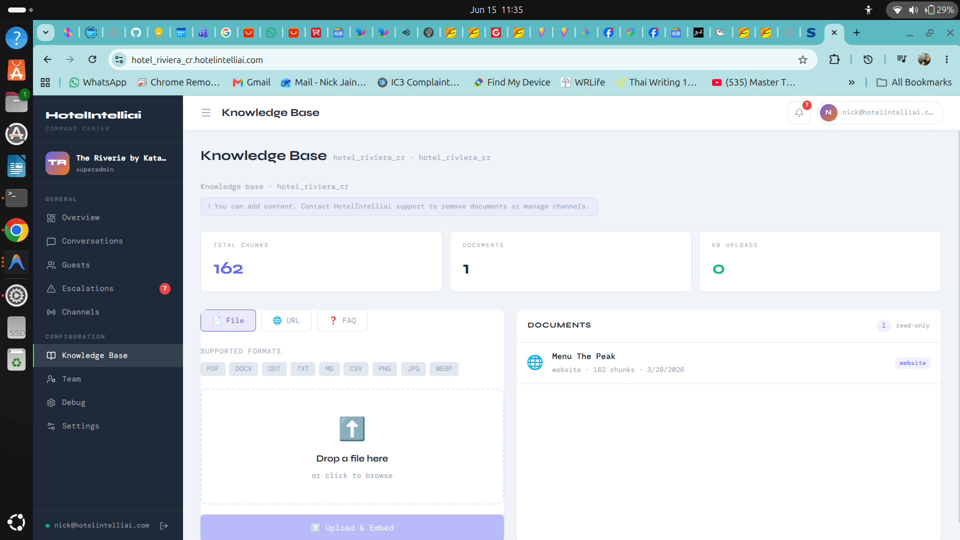Open Settings in the sidebar
Image resolution: width=960 pixels, height=540 pixels.
pos(108,426)
